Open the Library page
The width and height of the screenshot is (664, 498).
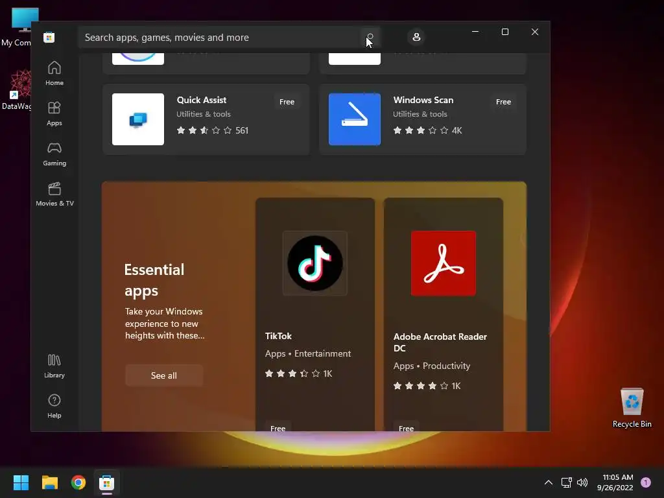coord(54,366)
